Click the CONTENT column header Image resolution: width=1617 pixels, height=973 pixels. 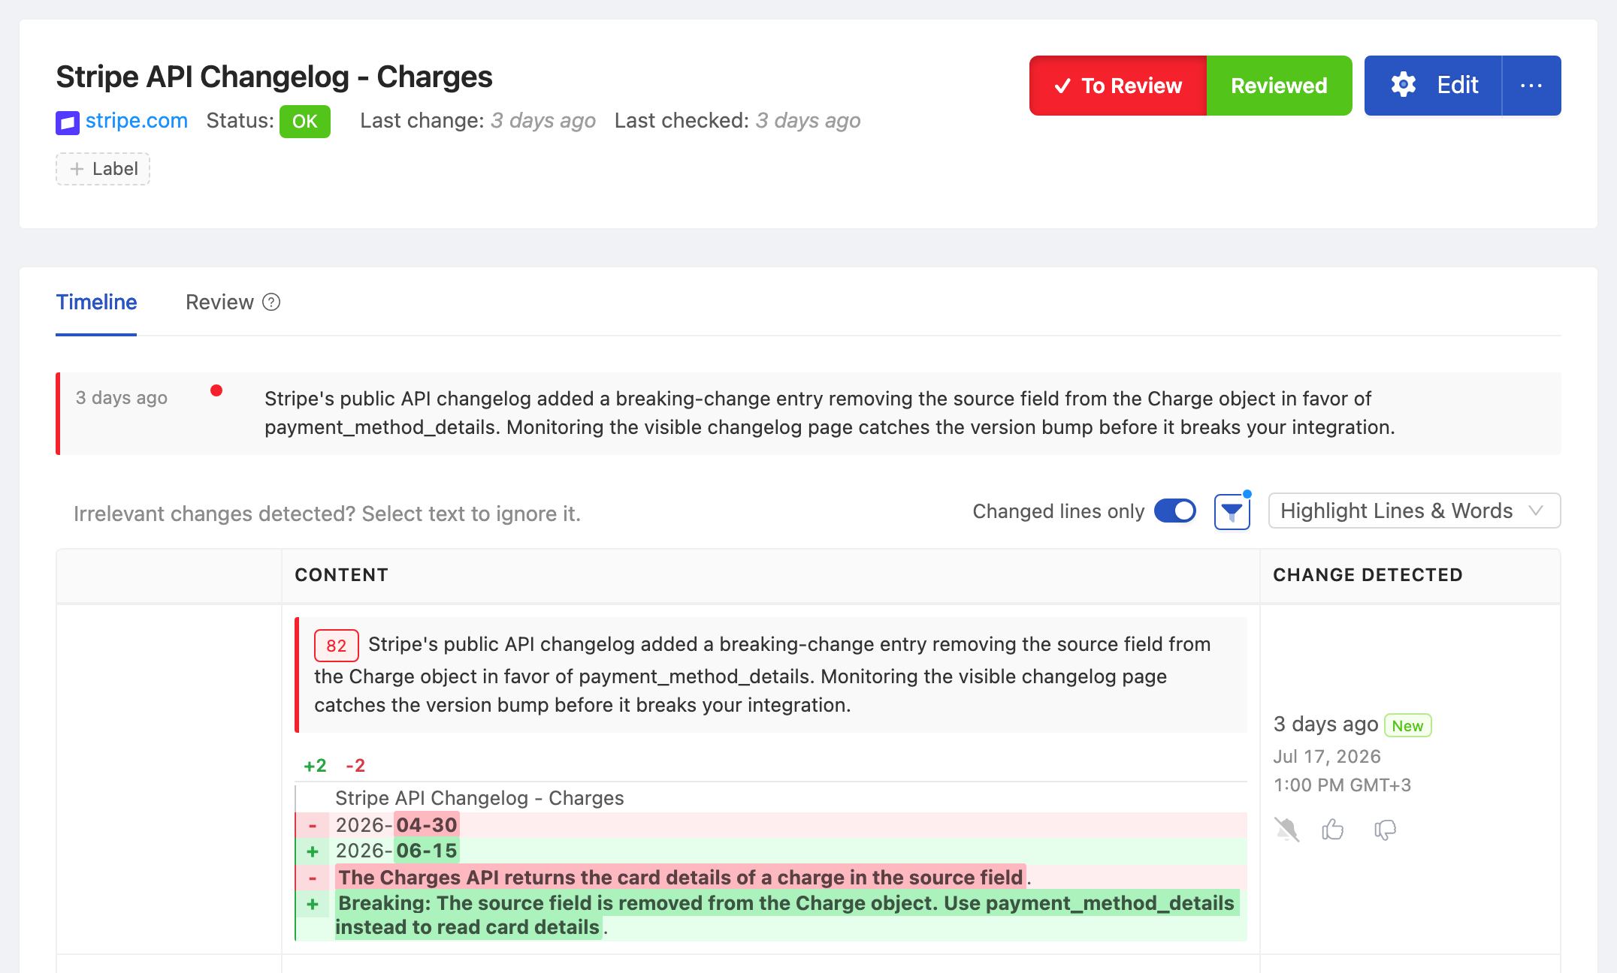tap(341, 575)
